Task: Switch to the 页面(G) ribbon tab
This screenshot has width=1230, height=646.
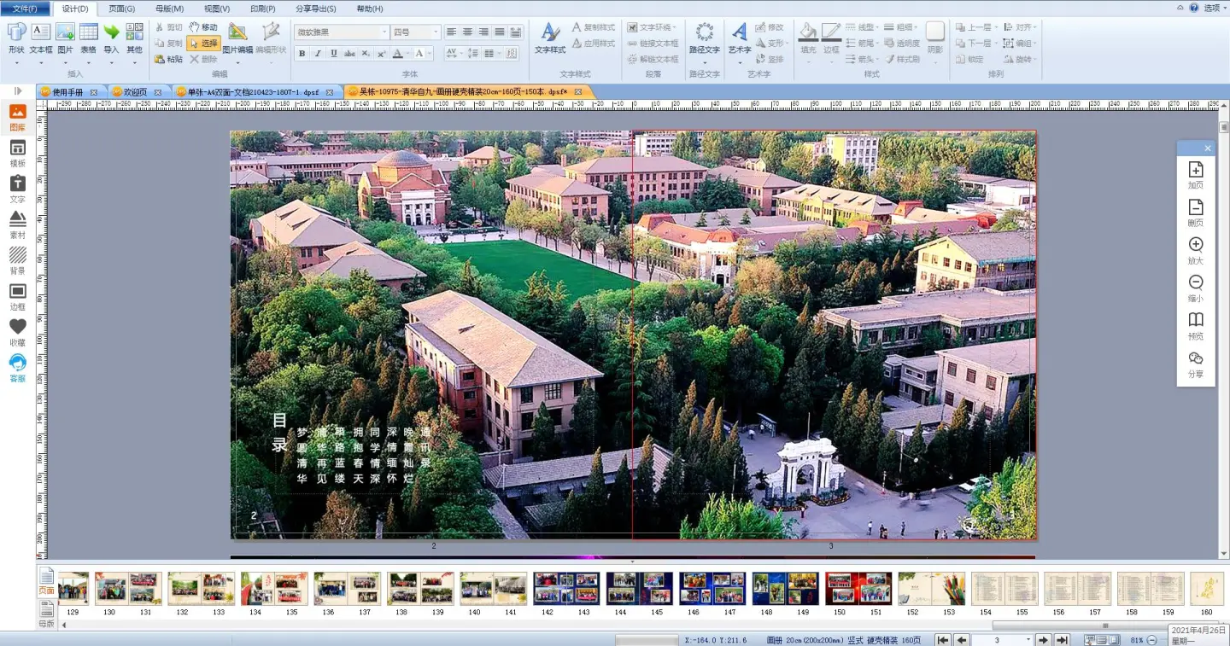Action: click(122, 9)
